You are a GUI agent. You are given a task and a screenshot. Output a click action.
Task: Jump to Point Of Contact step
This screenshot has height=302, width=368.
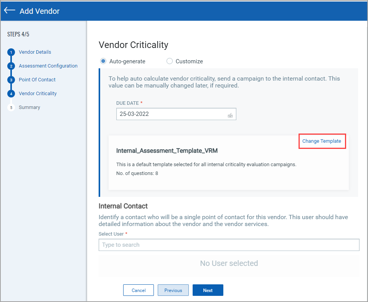pos(37,80)
